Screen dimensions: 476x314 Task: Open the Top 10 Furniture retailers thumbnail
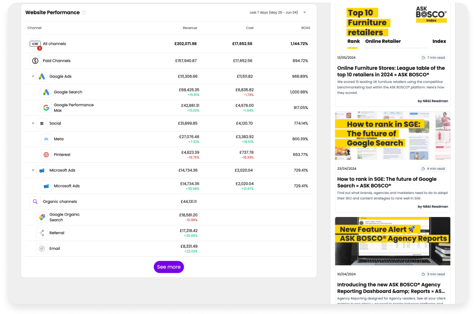(393, 27)
